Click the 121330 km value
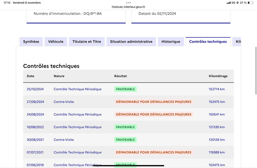Viewport: 257px width, 168px height. click(x=217, y=127)
